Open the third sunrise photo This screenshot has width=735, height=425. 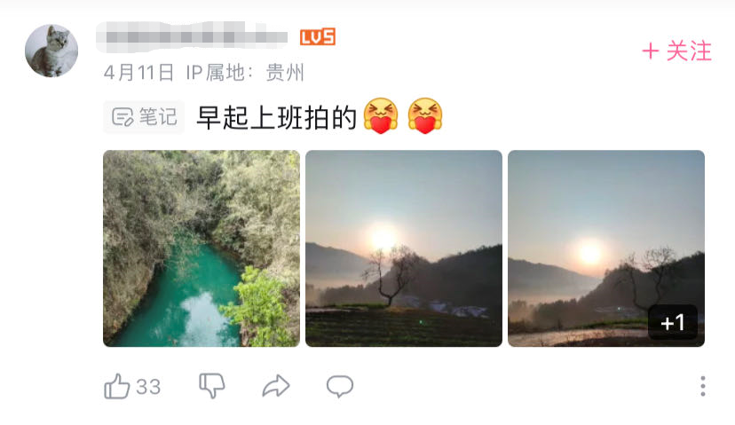[x=606, y=248]
